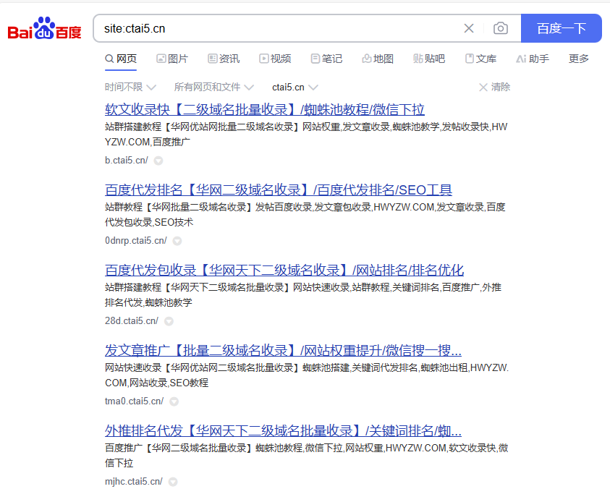
Task: Click snippet starting 站群教程【华网批量二级域名收录】
Action: tap(305, 215)
